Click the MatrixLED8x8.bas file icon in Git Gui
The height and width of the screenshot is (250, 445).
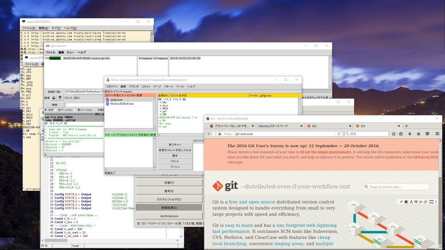click(x=108, y=104)
